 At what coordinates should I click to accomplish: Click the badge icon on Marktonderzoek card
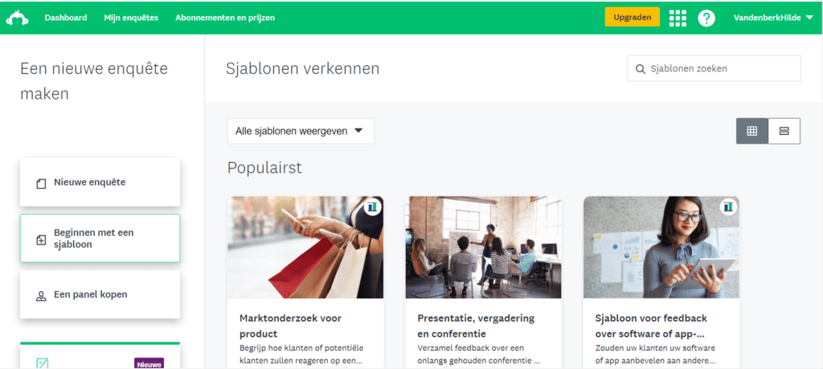(373, 206)
